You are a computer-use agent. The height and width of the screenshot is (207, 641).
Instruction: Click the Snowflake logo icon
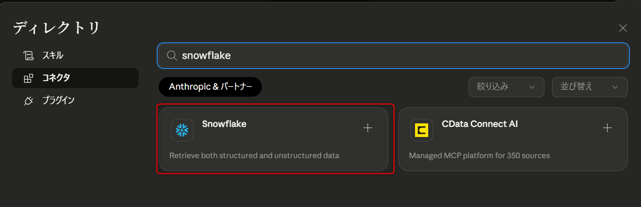pyautogui.click(x=182, y=130)
